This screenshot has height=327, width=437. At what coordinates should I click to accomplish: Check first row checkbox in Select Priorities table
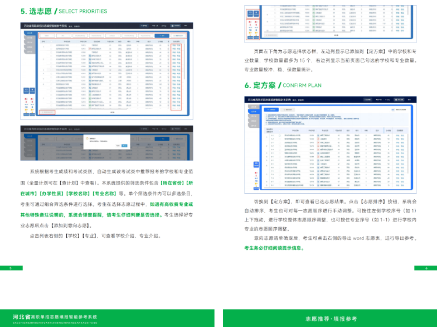pyautogui.click(x=51, y=45)
